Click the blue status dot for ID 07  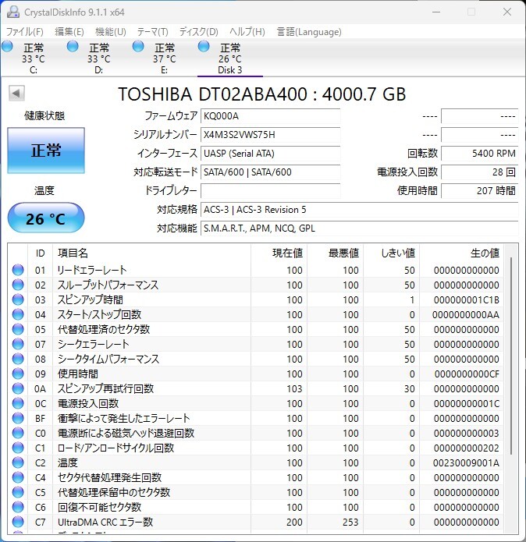[x=18, y=344]
